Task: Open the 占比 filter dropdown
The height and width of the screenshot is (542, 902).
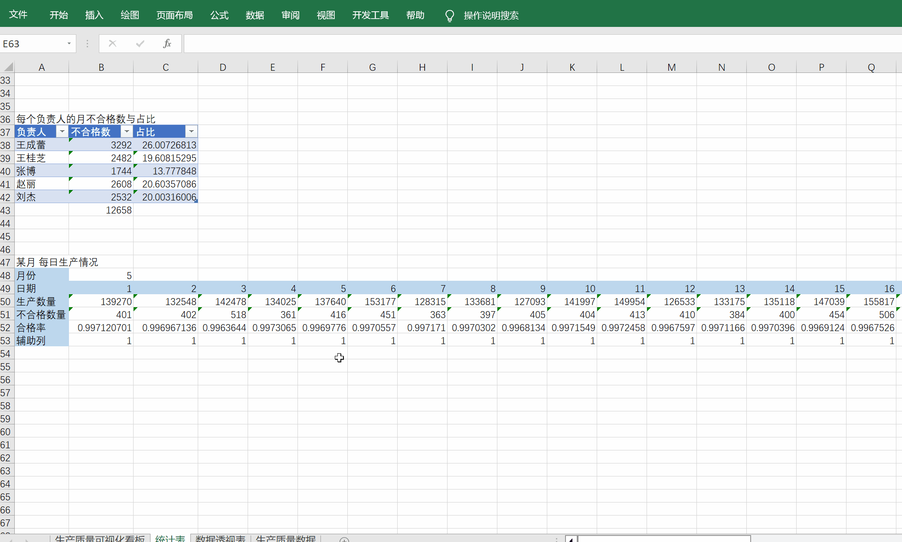Action: 191,131
